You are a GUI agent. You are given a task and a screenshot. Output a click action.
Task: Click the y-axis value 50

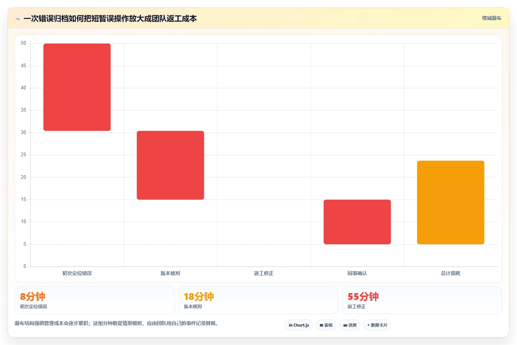pyautogui.click(x=23, y=43)
